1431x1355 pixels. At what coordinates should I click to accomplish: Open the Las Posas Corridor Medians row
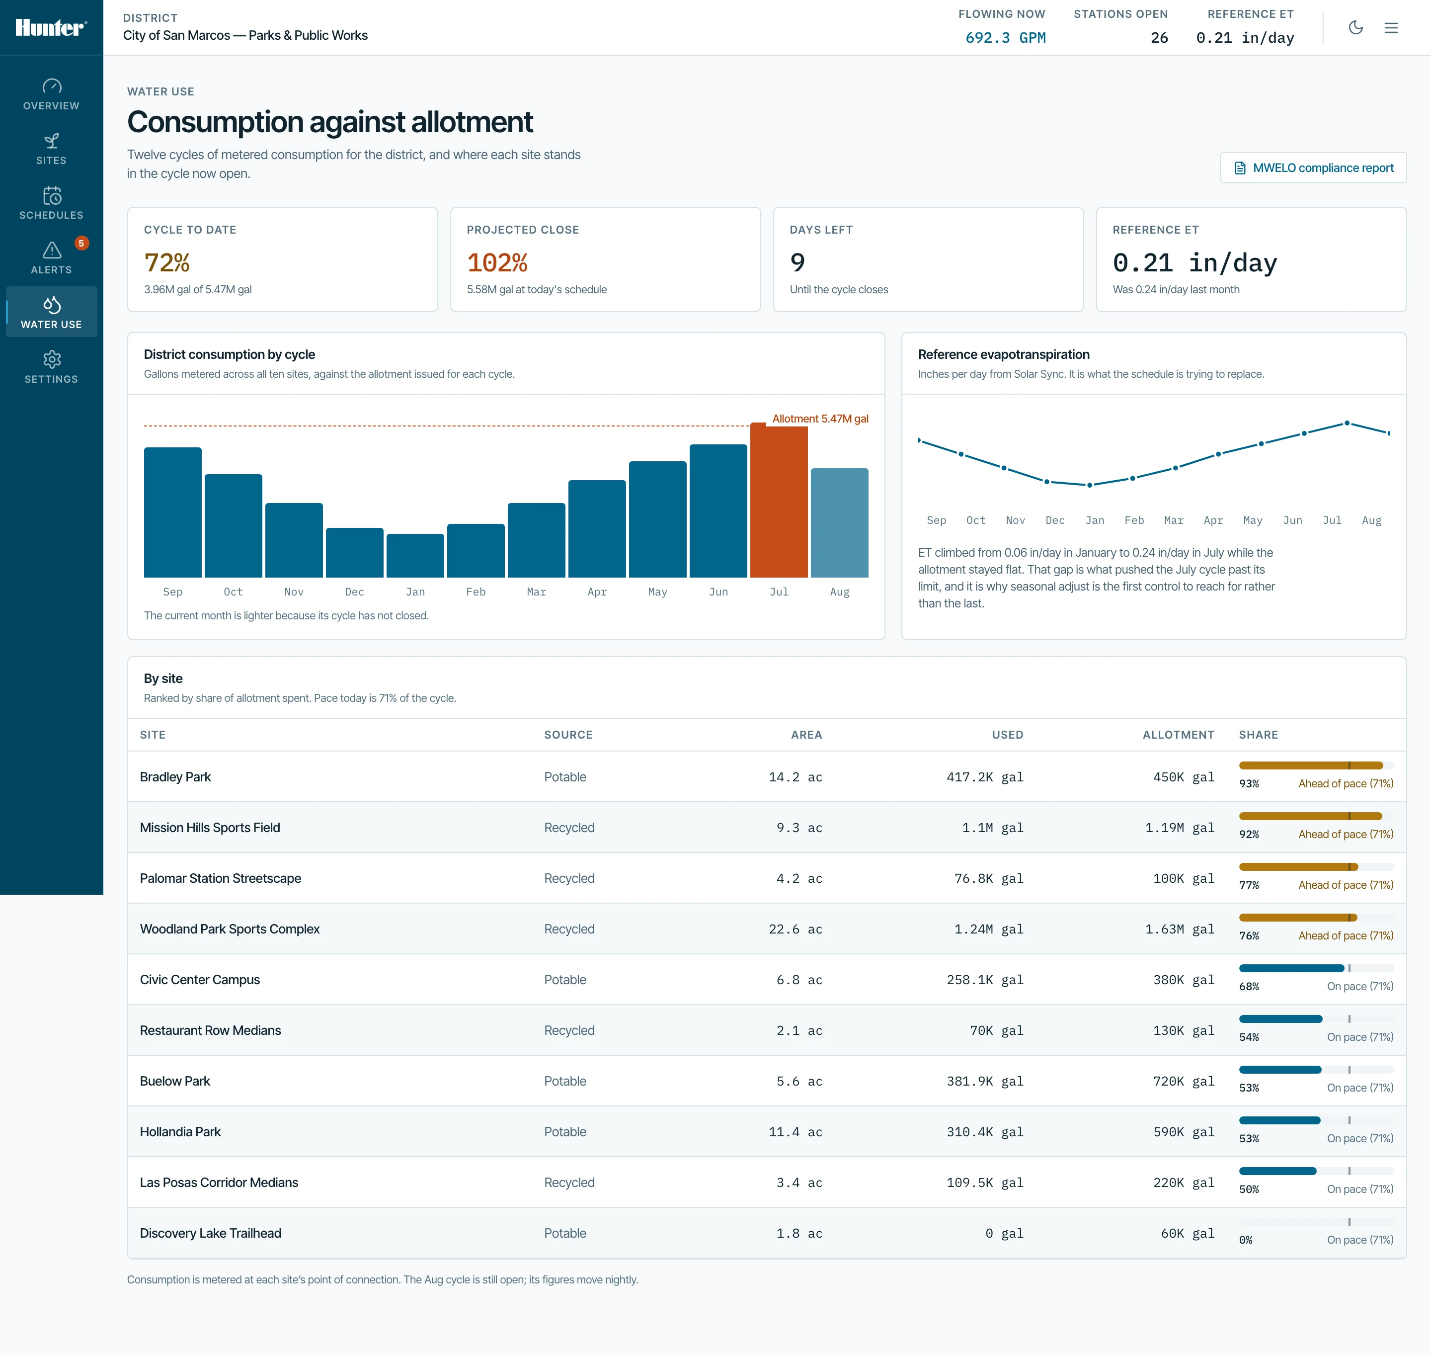coord(767,1183)
